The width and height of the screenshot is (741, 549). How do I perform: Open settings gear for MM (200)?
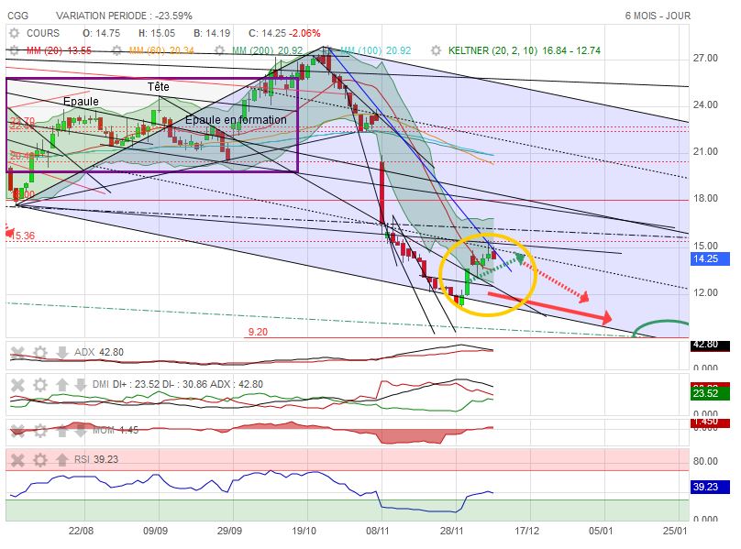tap(219, 50)
